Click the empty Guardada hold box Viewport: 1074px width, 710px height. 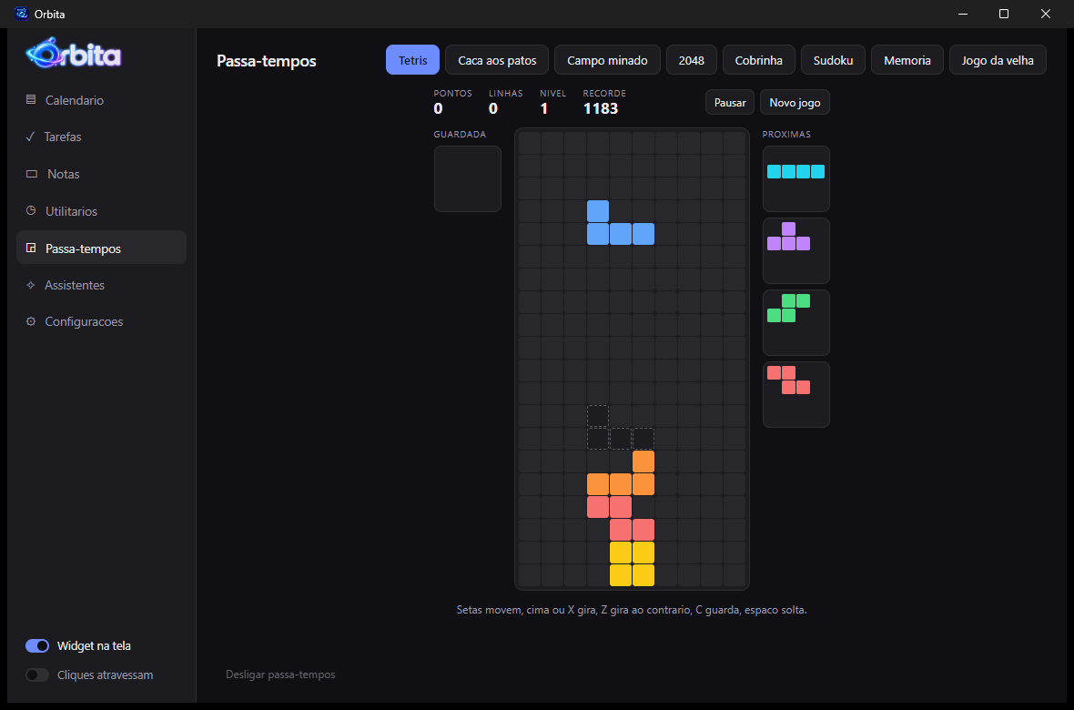(468, 179)
